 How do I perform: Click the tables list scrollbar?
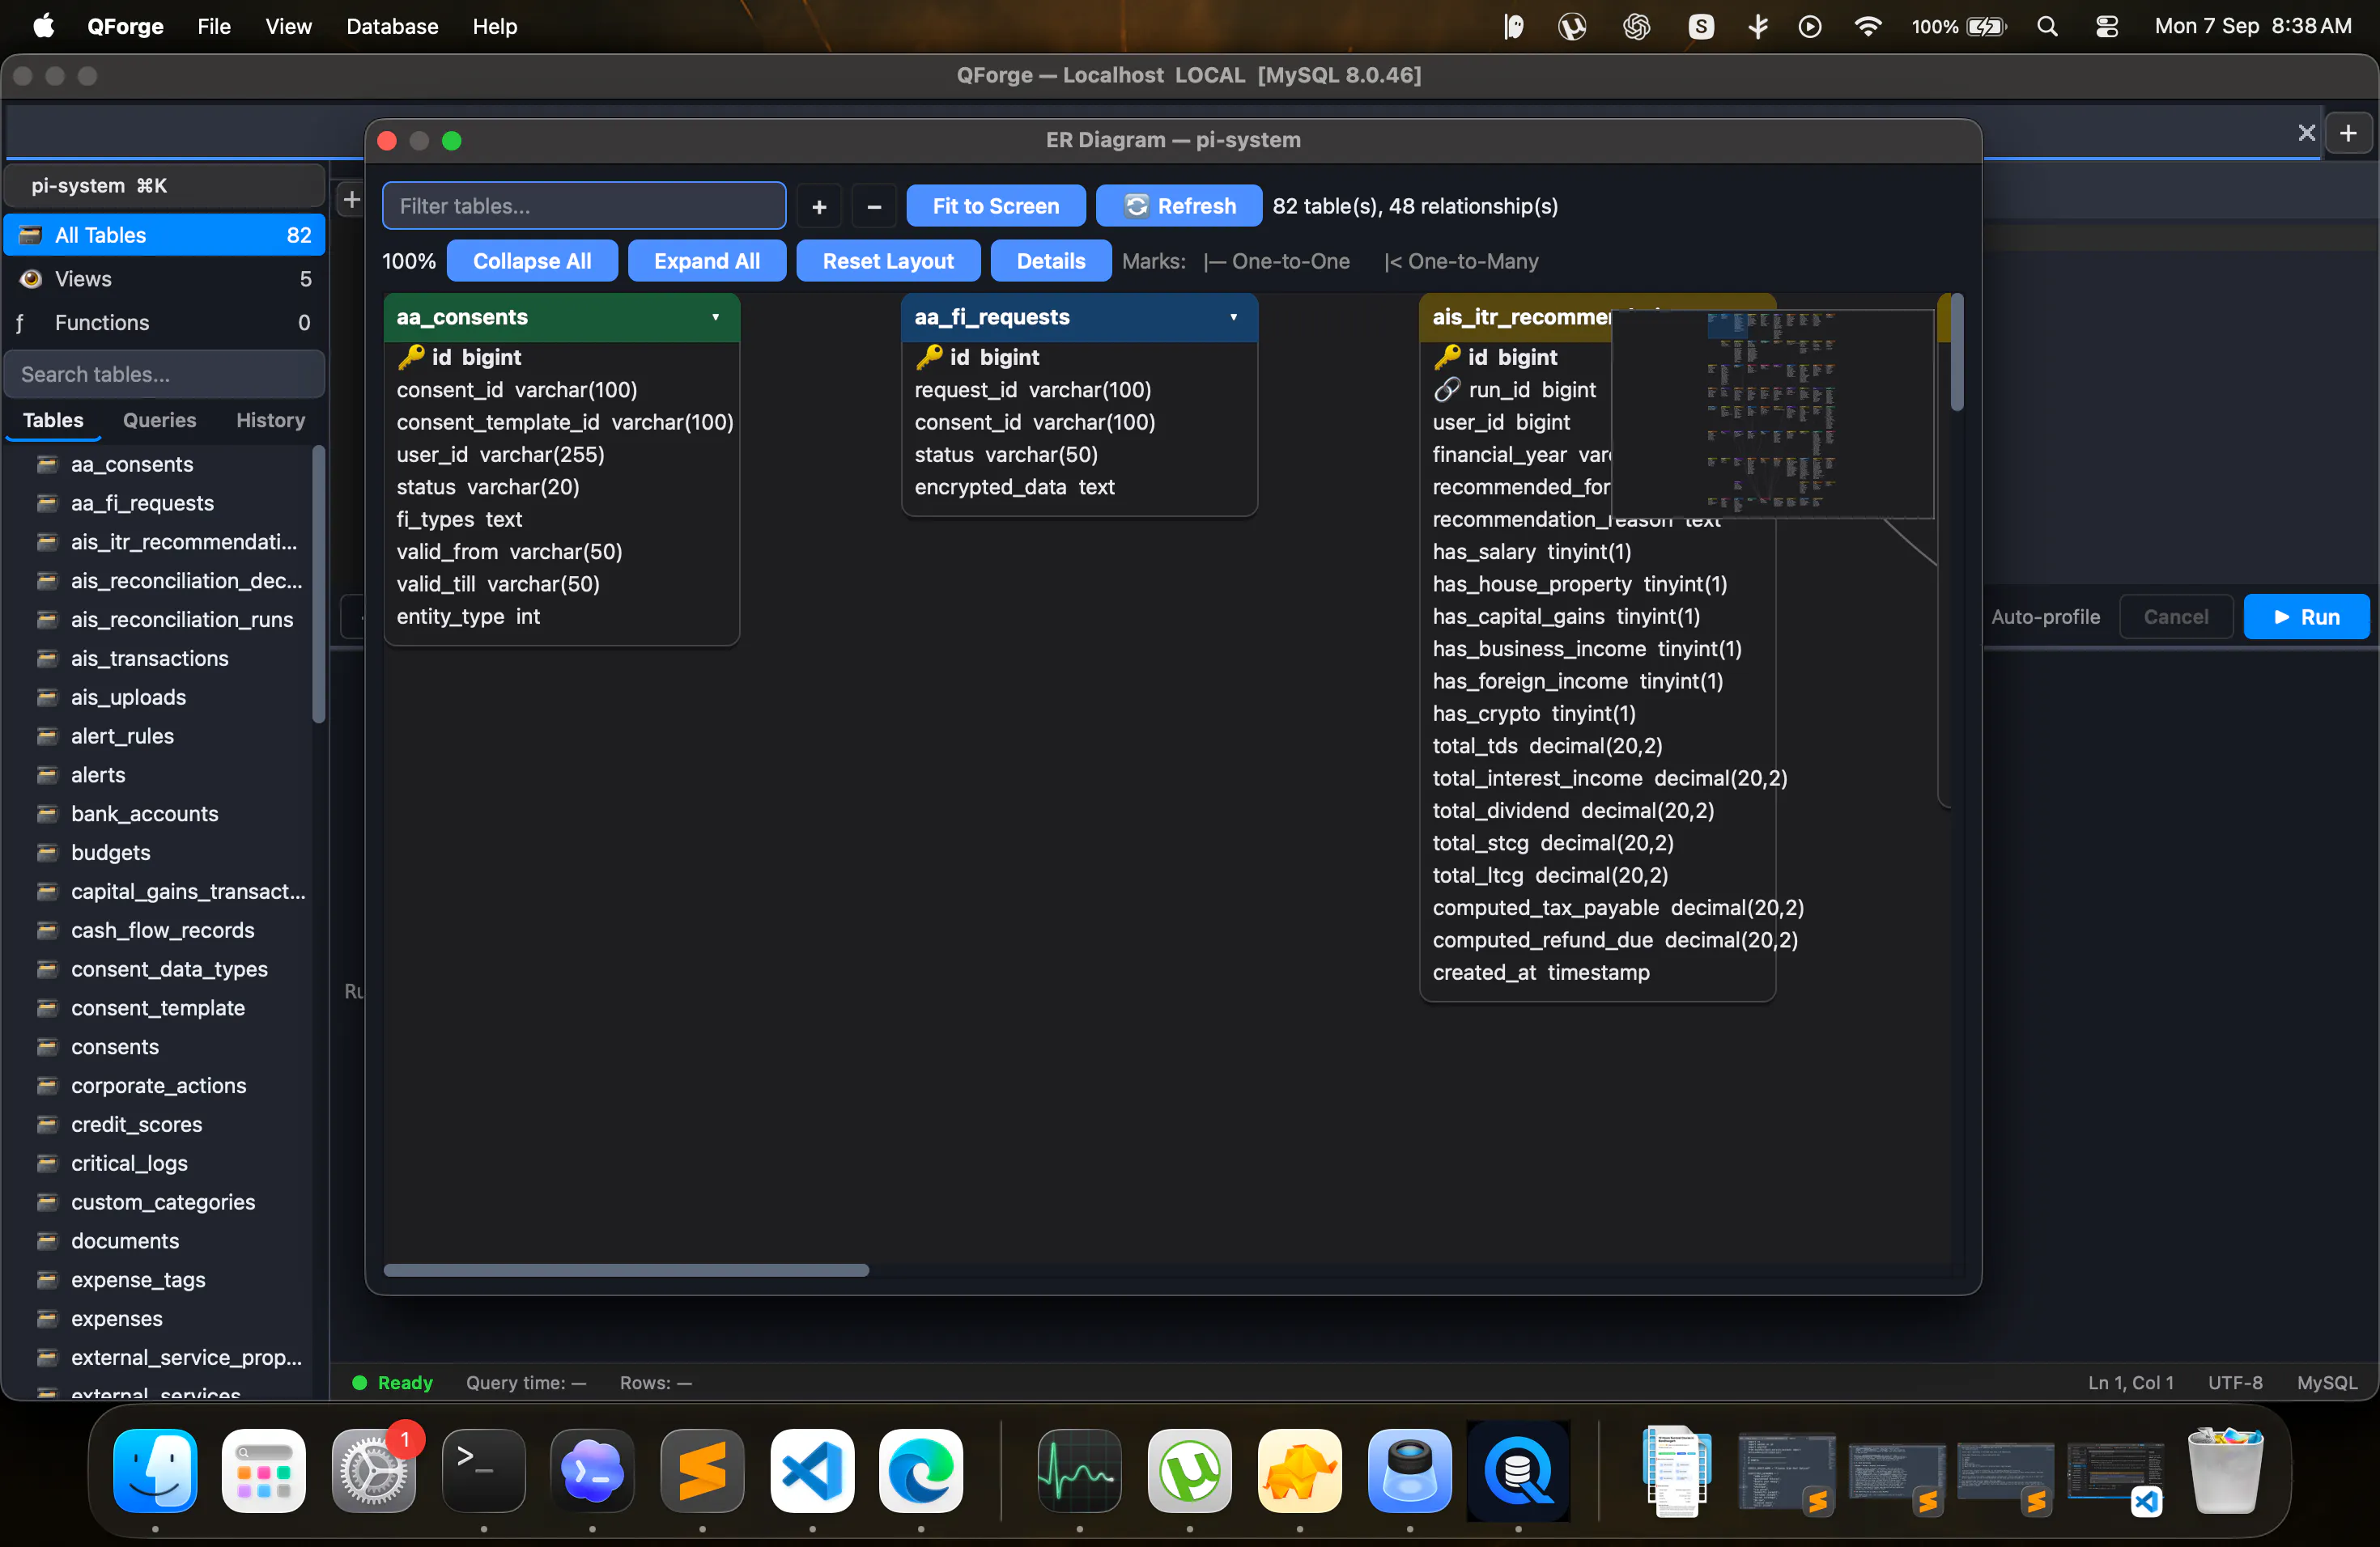point(318,585)
